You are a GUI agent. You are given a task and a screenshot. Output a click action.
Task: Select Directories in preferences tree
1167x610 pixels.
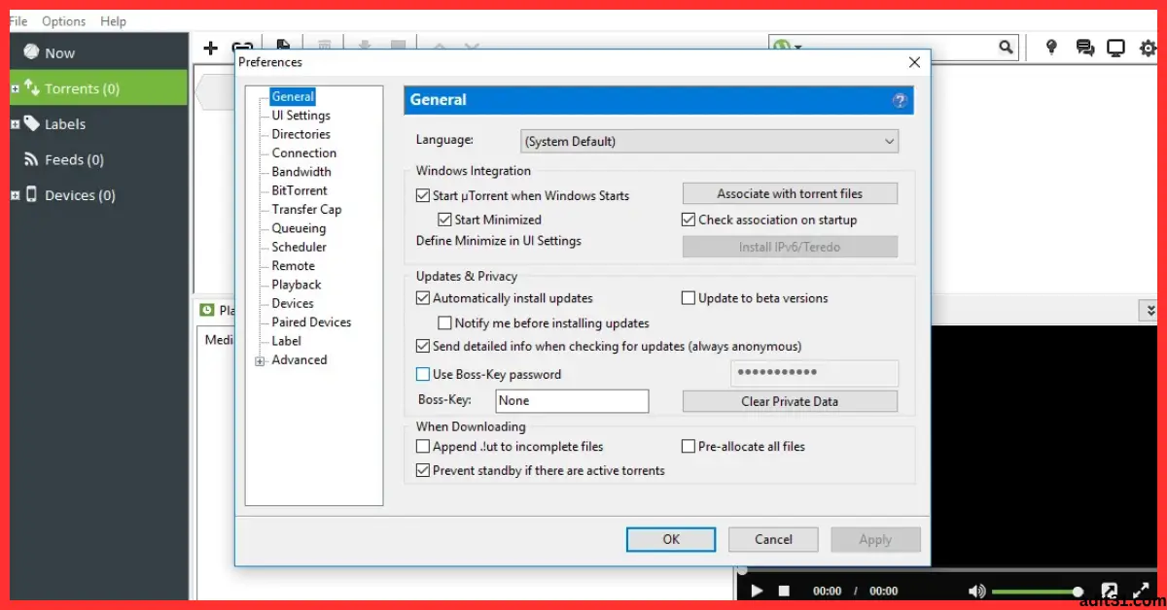(x=301, y=134)
